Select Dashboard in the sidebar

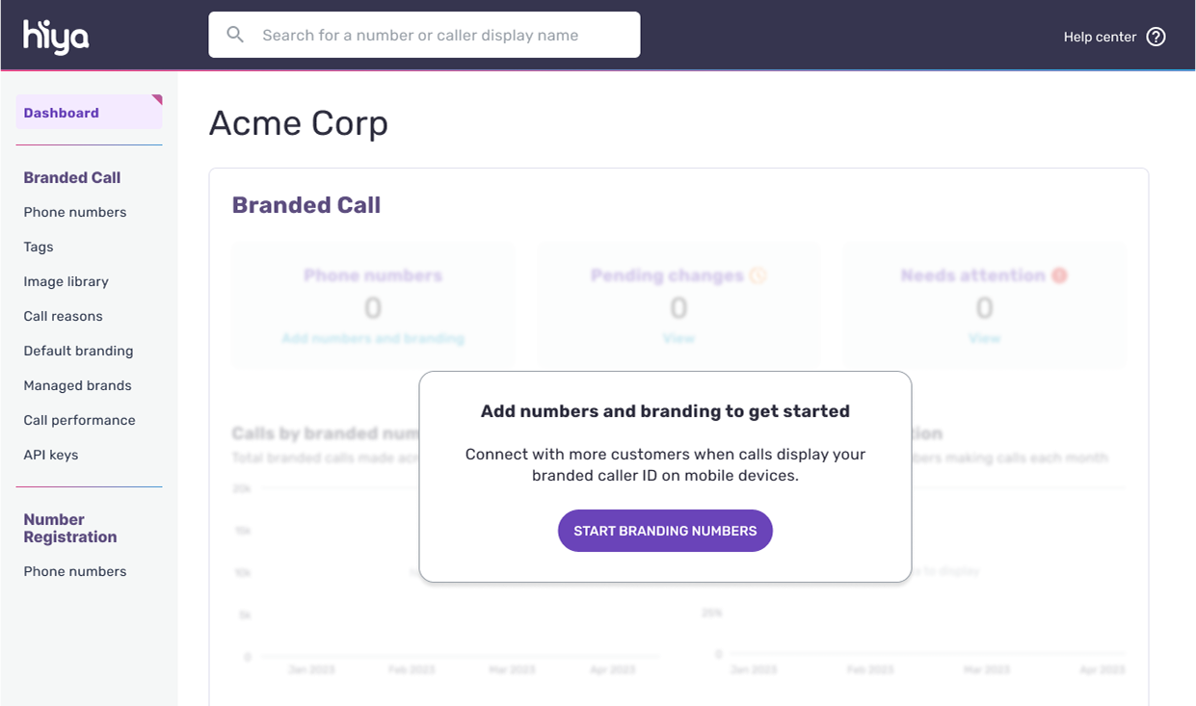point(61,113)
